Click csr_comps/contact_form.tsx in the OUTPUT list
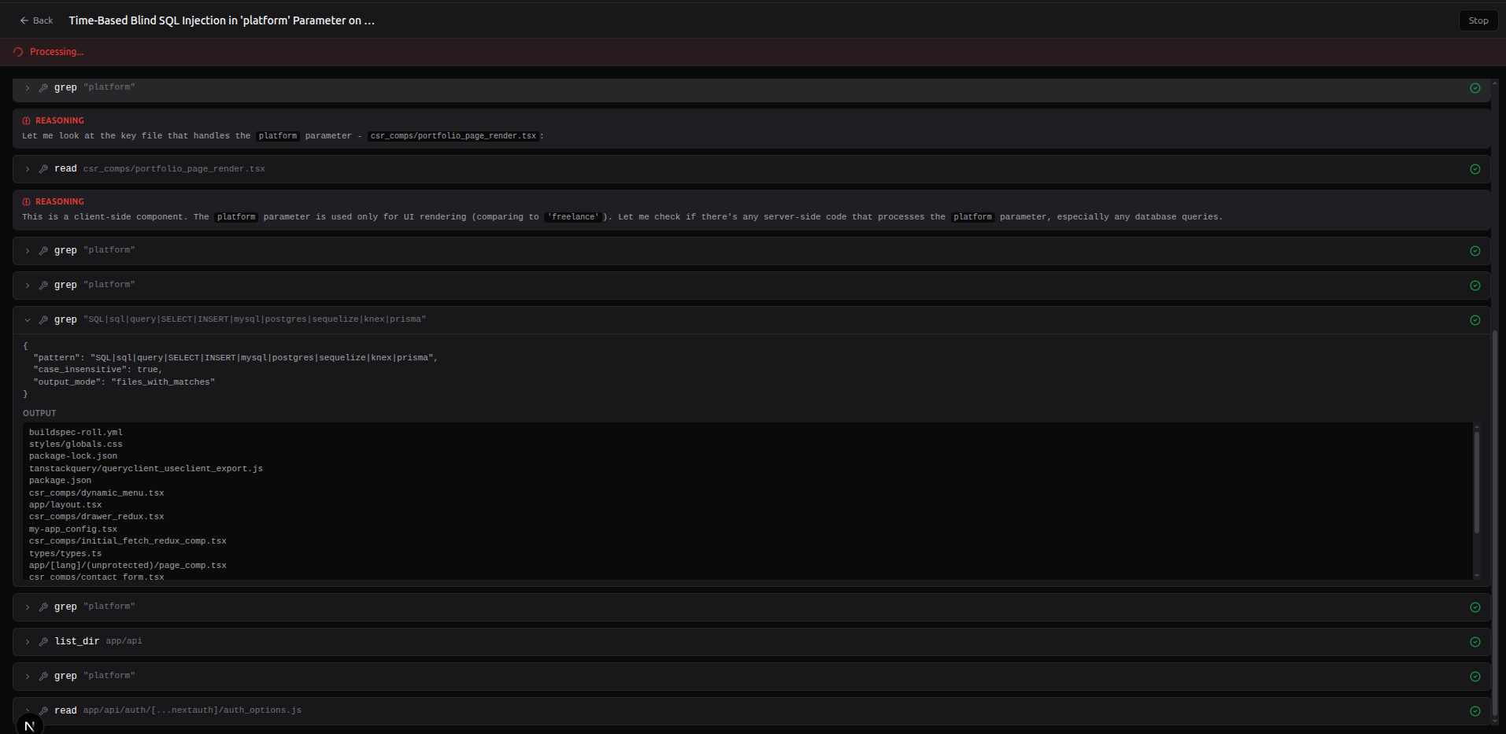The width and height of the screenshot is (1506, 734). (x=96, y=577)
